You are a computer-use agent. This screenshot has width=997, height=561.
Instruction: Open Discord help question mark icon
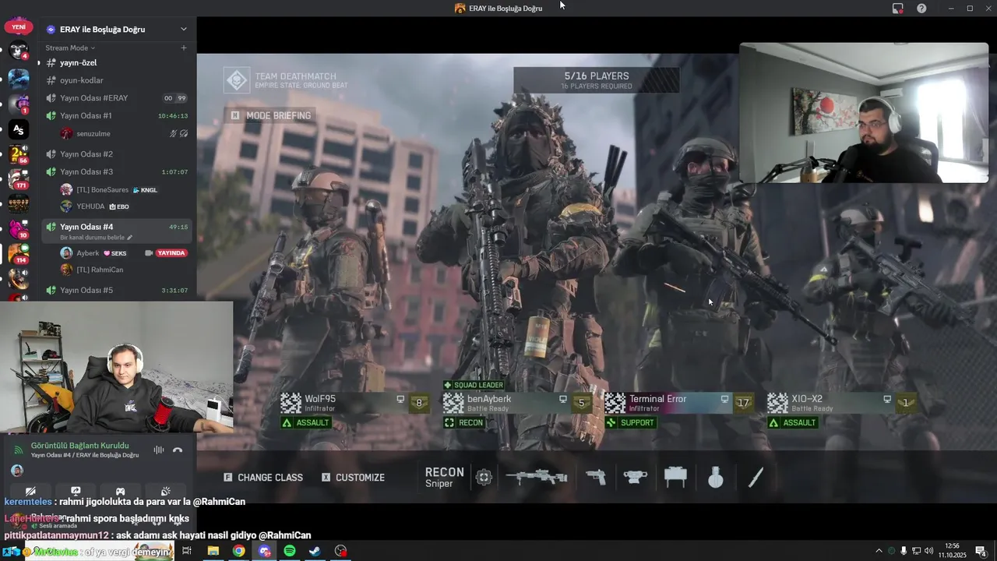(921, 8)
